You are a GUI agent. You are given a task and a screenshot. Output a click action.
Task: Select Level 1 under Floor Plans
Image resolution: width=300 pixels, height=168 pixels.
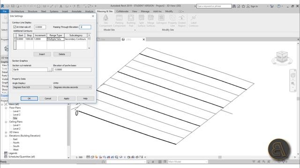pos(17,111)
